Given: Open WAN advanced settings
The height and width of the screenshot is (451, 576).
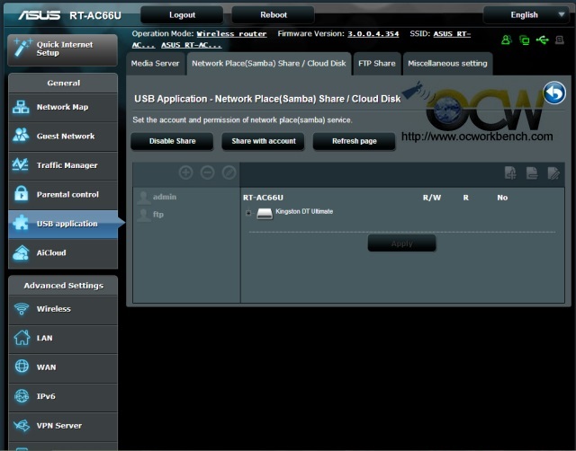Looking at the screenshot, I should (63, 367).
